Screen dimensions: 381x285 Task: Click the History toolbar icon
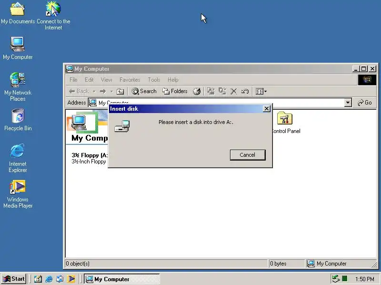click(x=197, y=91)
